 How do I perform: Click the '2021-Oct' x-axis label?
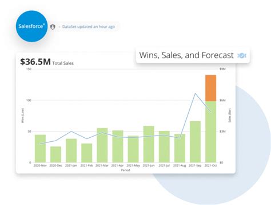pos(210,166)
